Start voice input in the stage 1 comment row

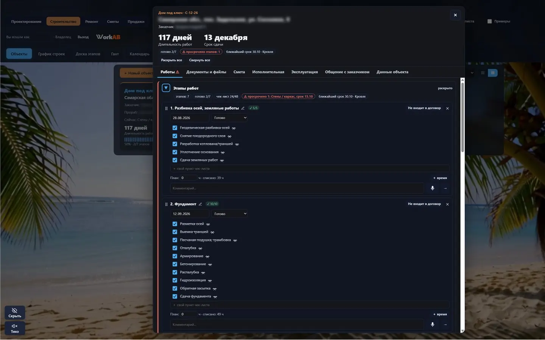(x=433, y=188)
